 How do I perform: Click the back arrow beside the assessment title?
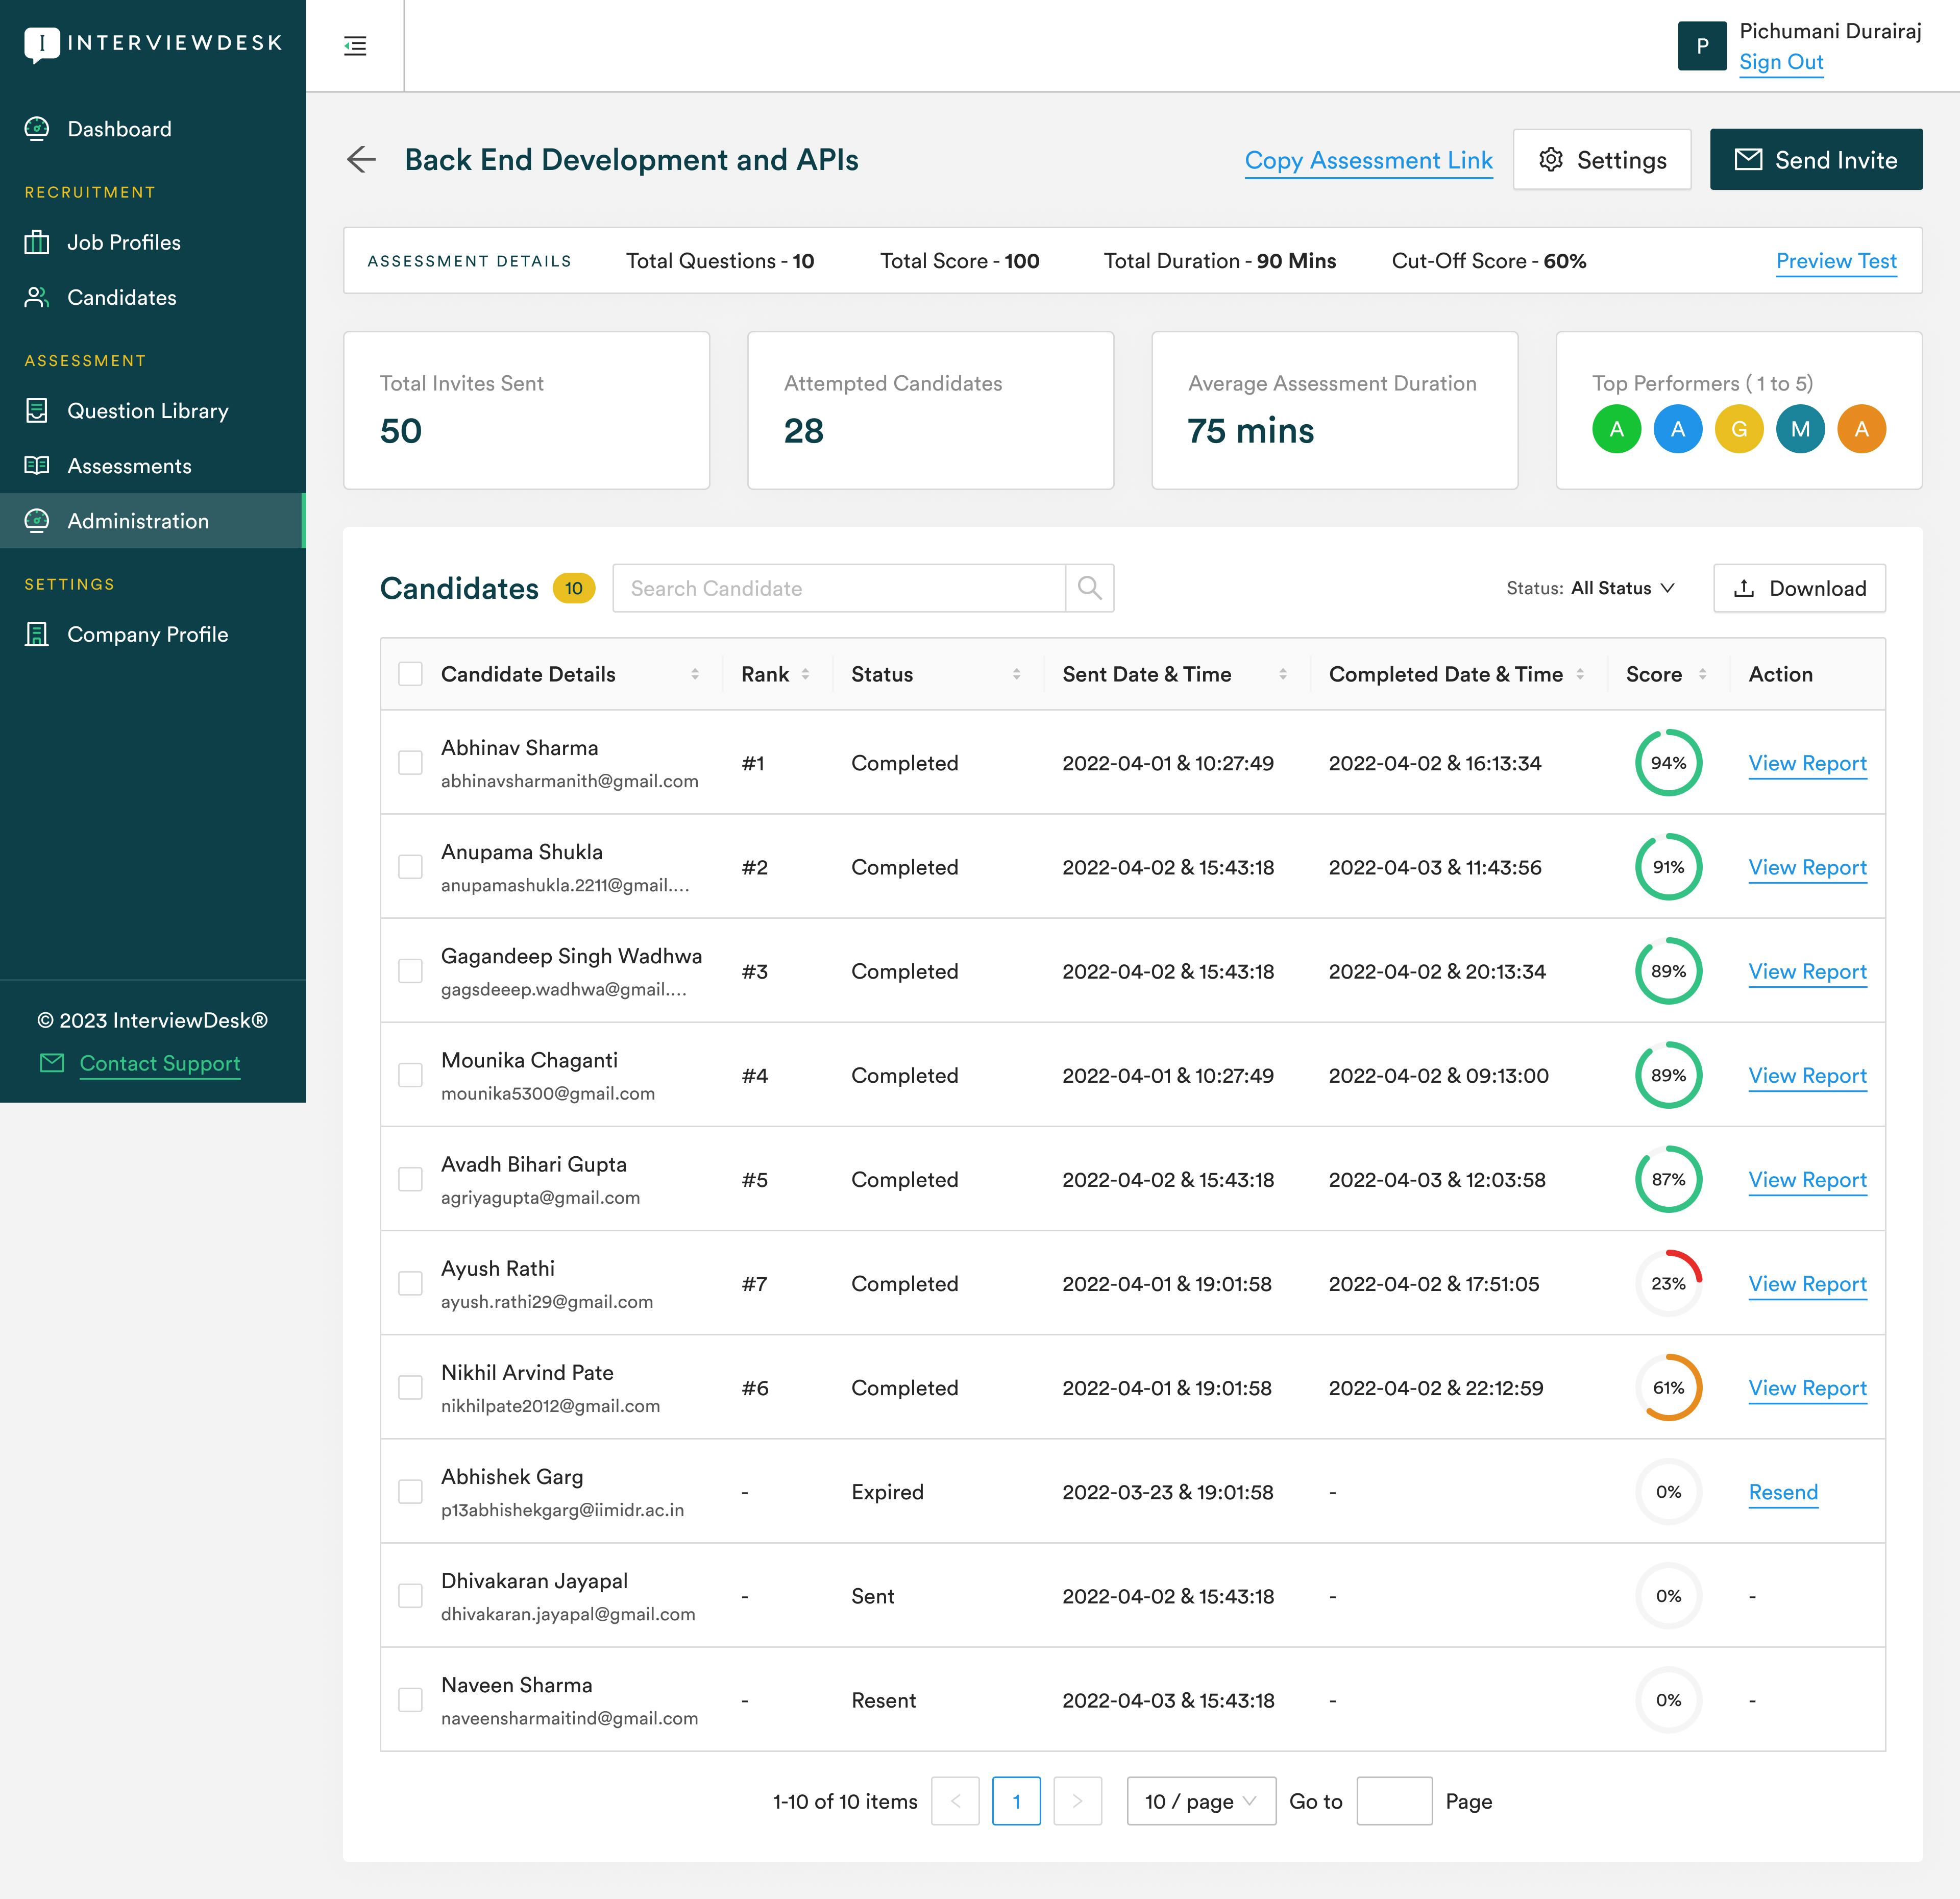tap(361, 160)
